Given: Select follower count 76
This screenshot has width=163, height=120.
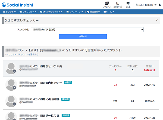Looking at the screenshot, I should pos(115,118).
